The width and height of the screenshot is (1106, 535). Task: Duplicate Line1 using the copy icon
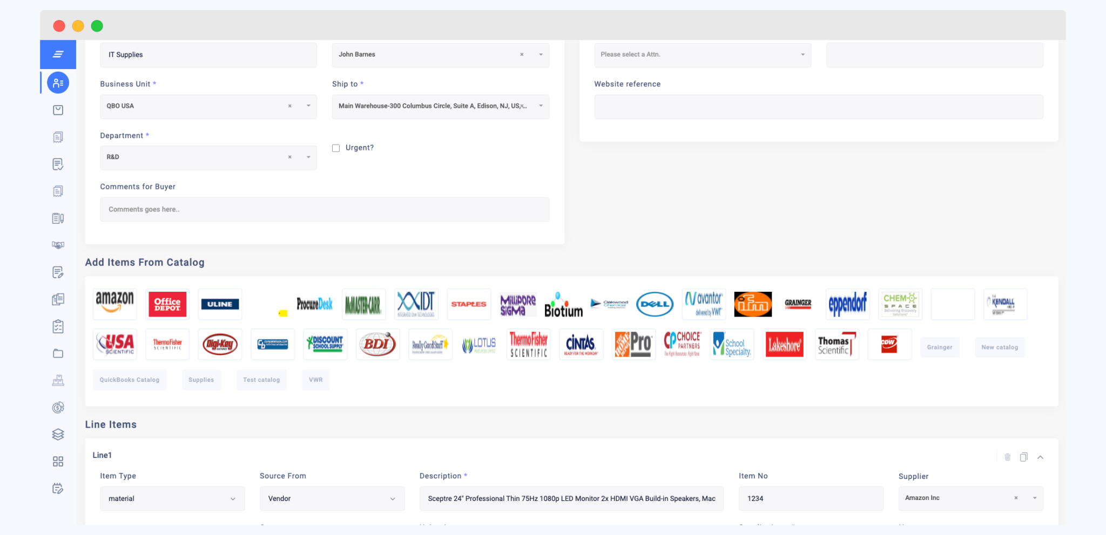click(x=1024, y=457)
